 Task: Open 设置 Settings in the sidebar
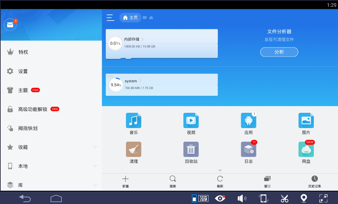tap(23, 71)
